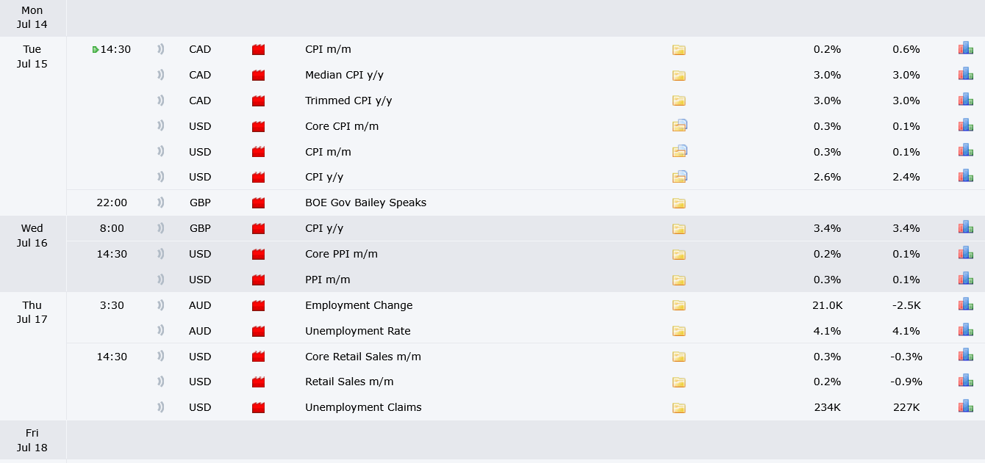Expand the PPI m/m event row
Viewport: 985px width, 463px height.
526,280
